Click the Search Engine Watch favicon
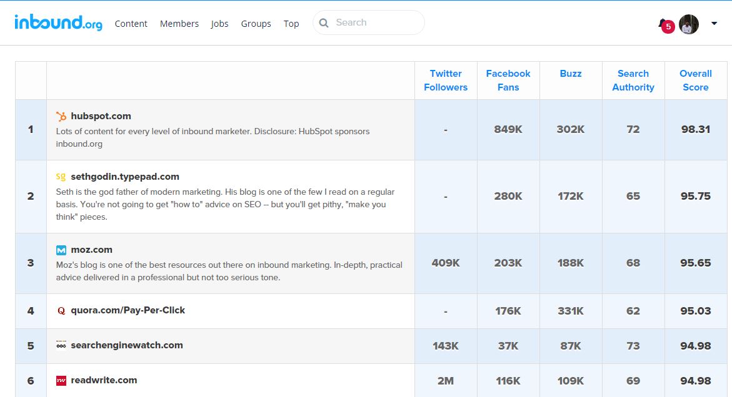Screen dimensions: 732x397 point(61,345)
